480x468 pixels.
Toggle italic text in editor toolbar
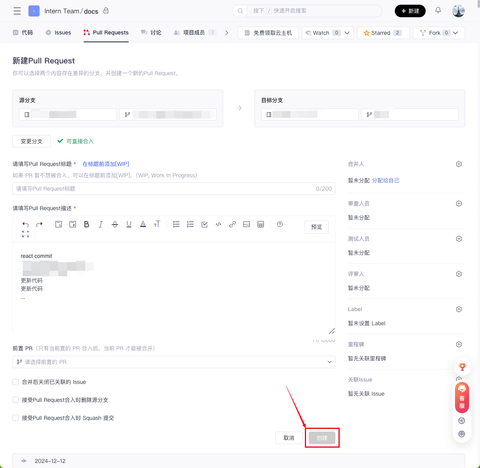(x=101, y=224)
